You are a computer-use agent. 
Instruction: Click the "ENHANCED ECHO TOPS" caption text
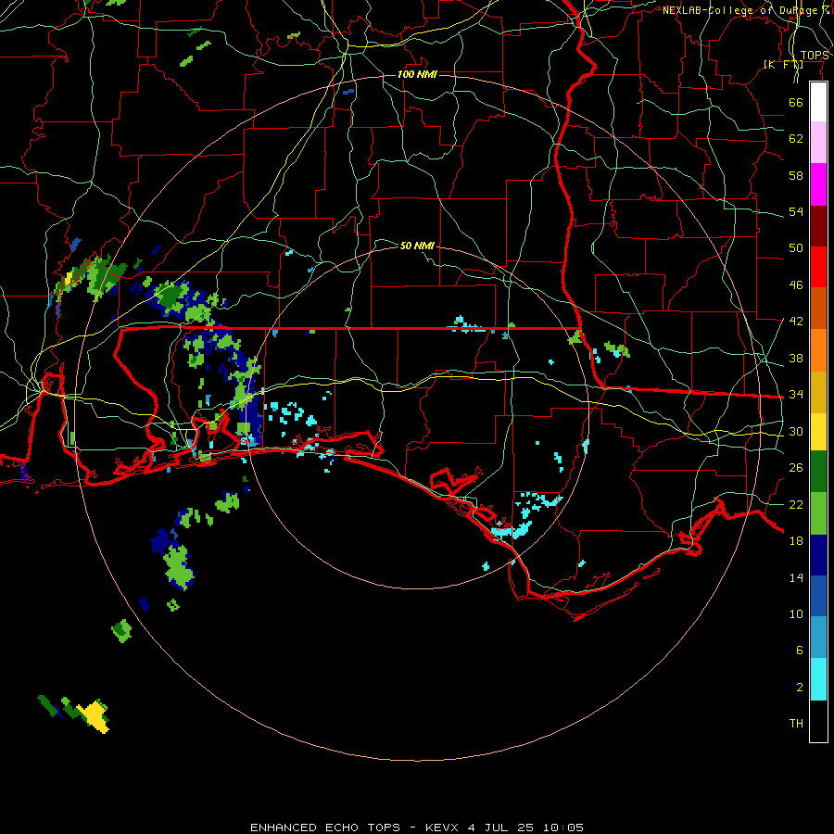325,828
